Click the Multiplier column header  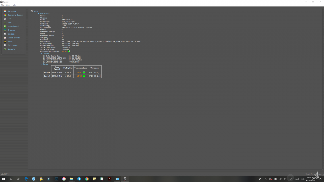[68, 68]
